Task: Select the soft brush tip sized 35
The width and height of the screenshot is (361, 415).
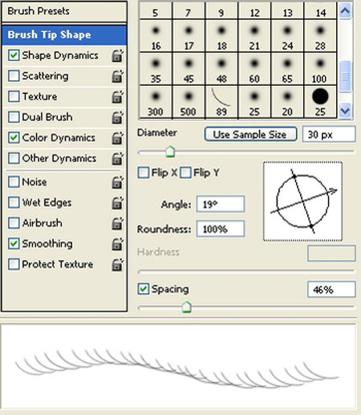Action: point(156,69)
